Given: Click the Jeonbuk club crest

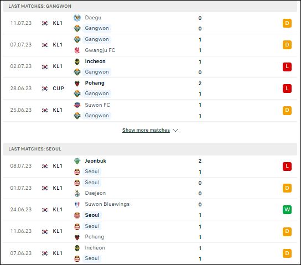Looking at the screenshot, I should (x=77, y=161).
